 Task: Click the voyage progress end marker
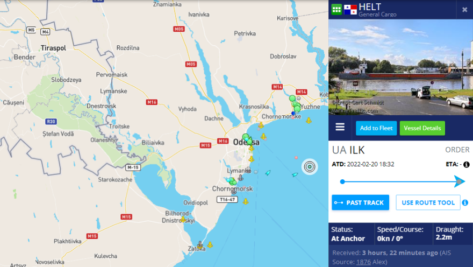point(459,181)
